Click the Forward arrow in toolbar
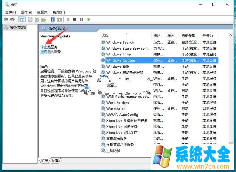Image resolution: width=236 pixels, height=172 pixels. click(13, 19)
